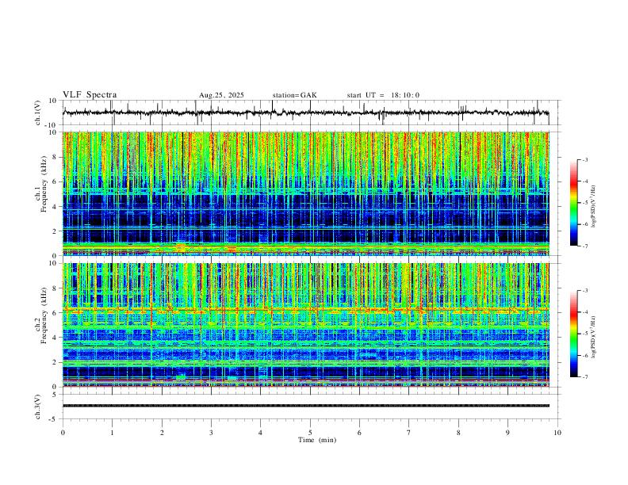Click inside the ch.2 spectrogram panel

[x=305, y=325]
